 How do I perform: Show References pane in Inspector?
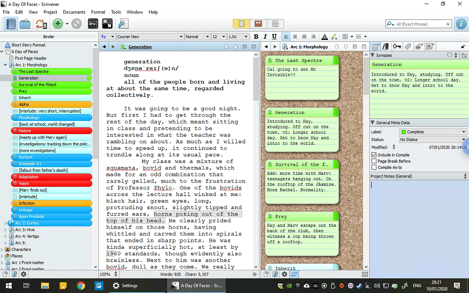[385, 46]
